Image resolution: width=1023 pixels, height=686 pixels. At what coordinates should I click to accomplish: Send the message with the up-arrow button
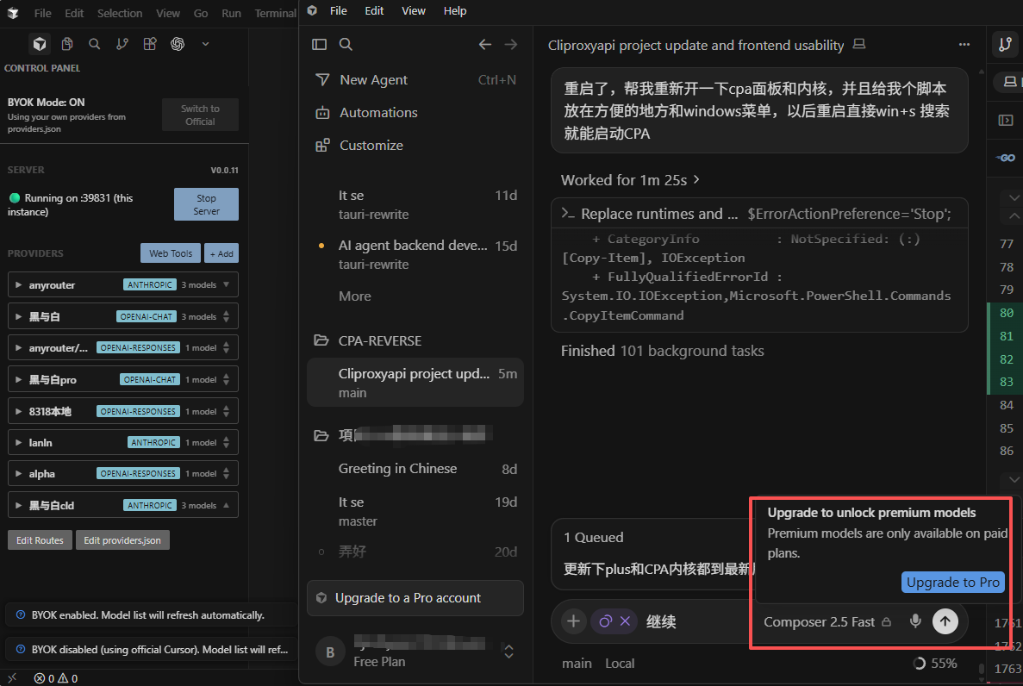(945, 621)
